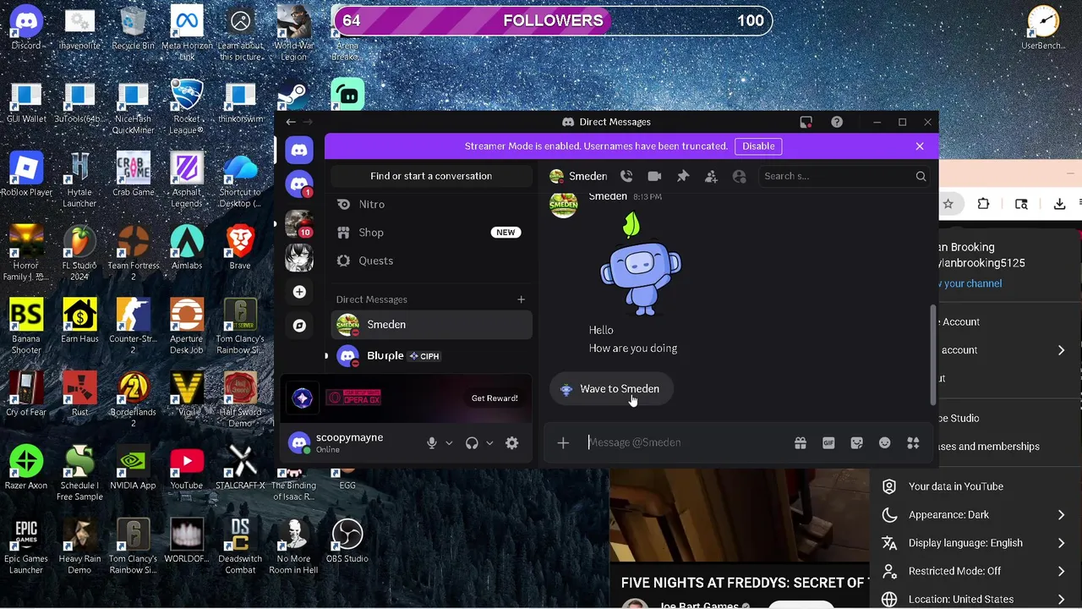Expand switch account chevron in YouTube menu
The image size is (1082, 609).
(1061, 350)
